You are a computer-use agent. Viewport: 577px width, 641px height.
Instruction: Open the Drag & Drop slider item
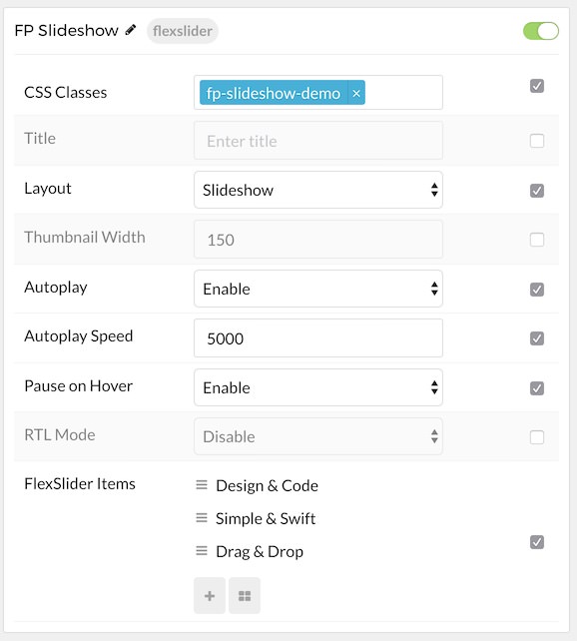(x=260, y=552)
